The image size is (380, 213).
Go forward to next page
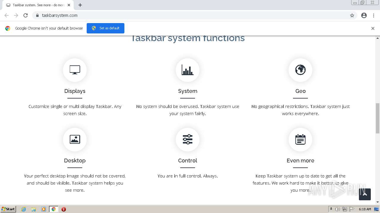(x=16, y=15)
